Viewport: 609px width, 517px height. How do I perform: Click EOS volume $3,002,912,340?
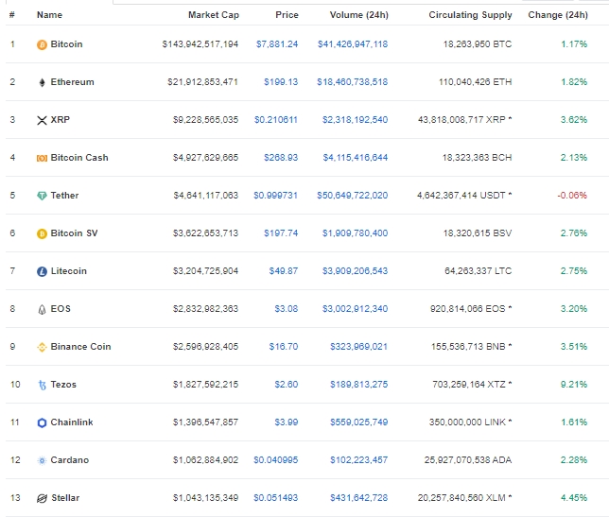click(355, 309)
